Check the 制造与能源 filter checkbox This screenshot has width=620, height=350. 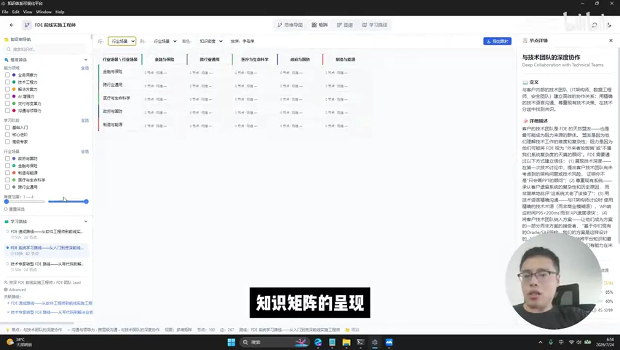point(7,173)
